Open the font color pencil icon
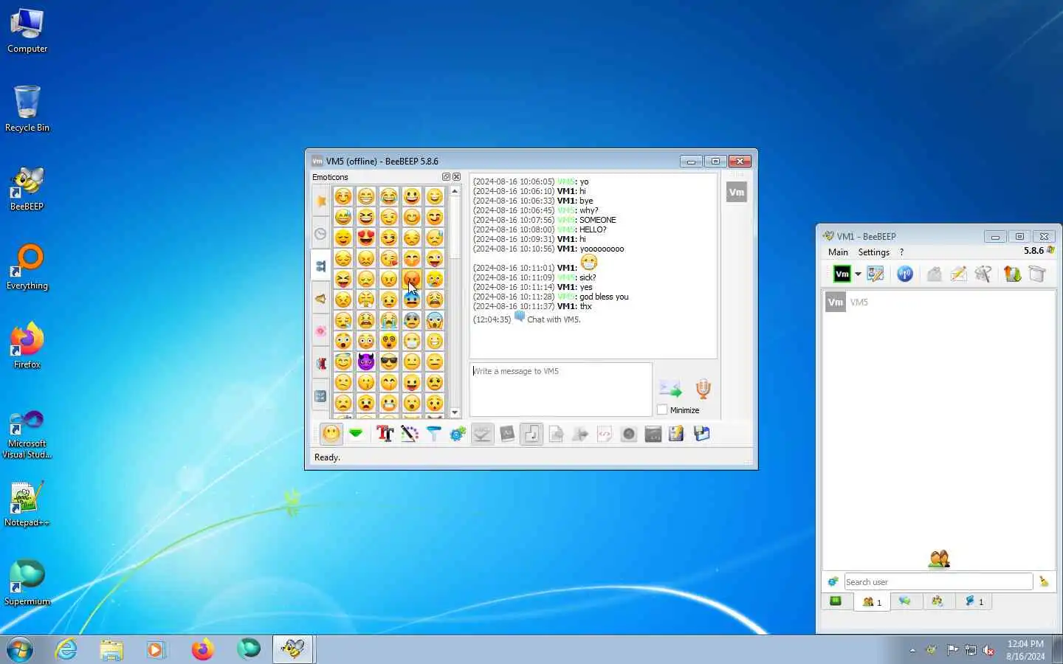Image resolution: width=1063 pixels, height=664 pixels. (409, 434)
